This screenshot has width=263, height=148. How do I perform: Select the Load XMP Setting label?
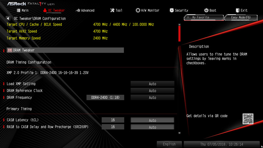pyautogui.click(x=21, y=84)
